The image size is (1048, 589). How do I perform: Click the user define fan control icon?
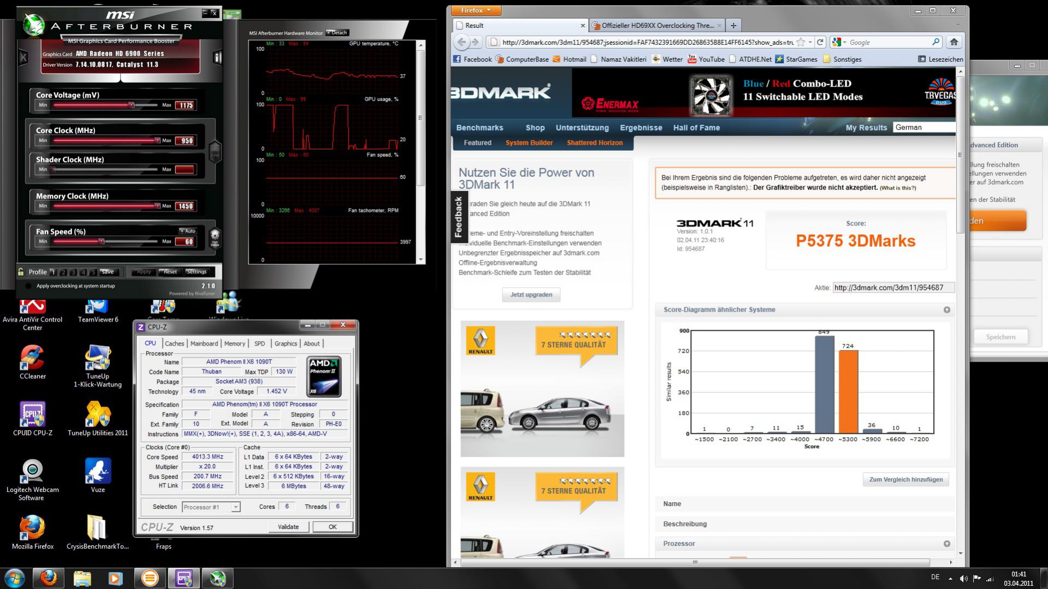215,238
